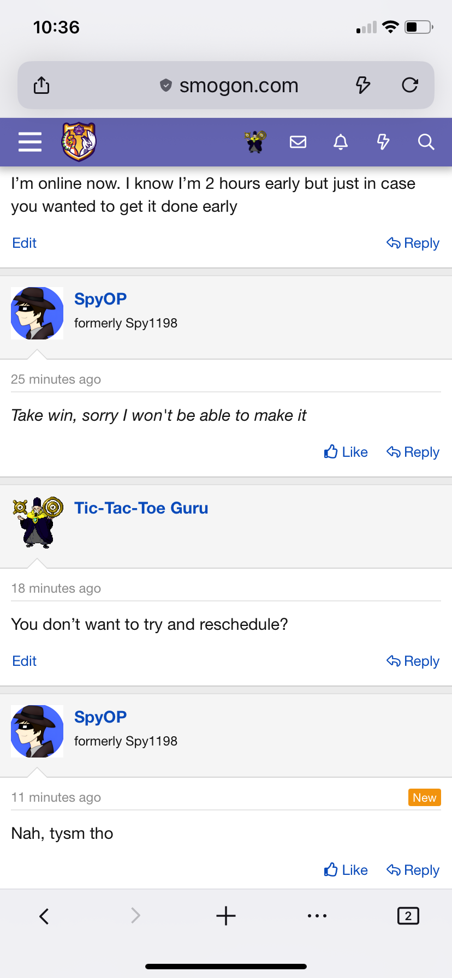Open the Tic-Tac-Toe Guru profile name

click(x=141, y=508)
